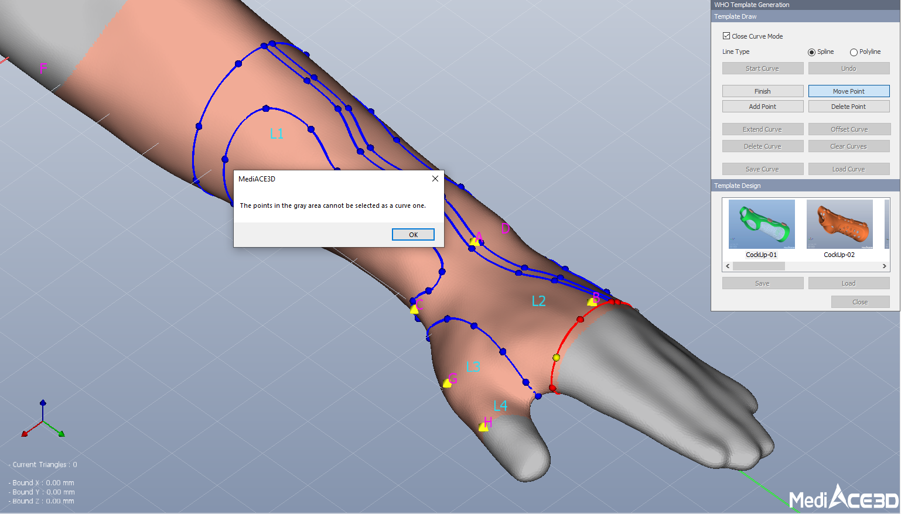Click the Add Point button
901x514 pixels.
(762, 107)
